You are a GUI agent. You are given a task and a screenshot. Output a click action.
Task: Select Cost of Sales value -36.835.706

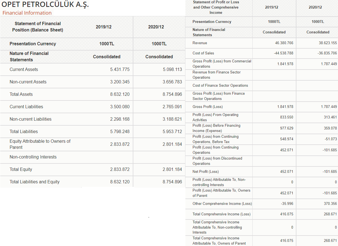pos(327,53)
